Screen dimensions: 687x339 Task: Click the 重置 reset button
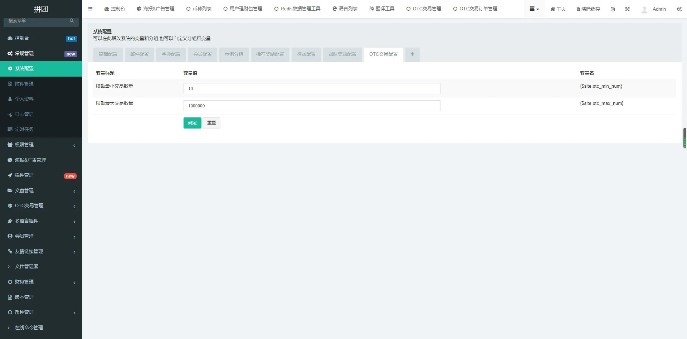[x=211, y=123]
